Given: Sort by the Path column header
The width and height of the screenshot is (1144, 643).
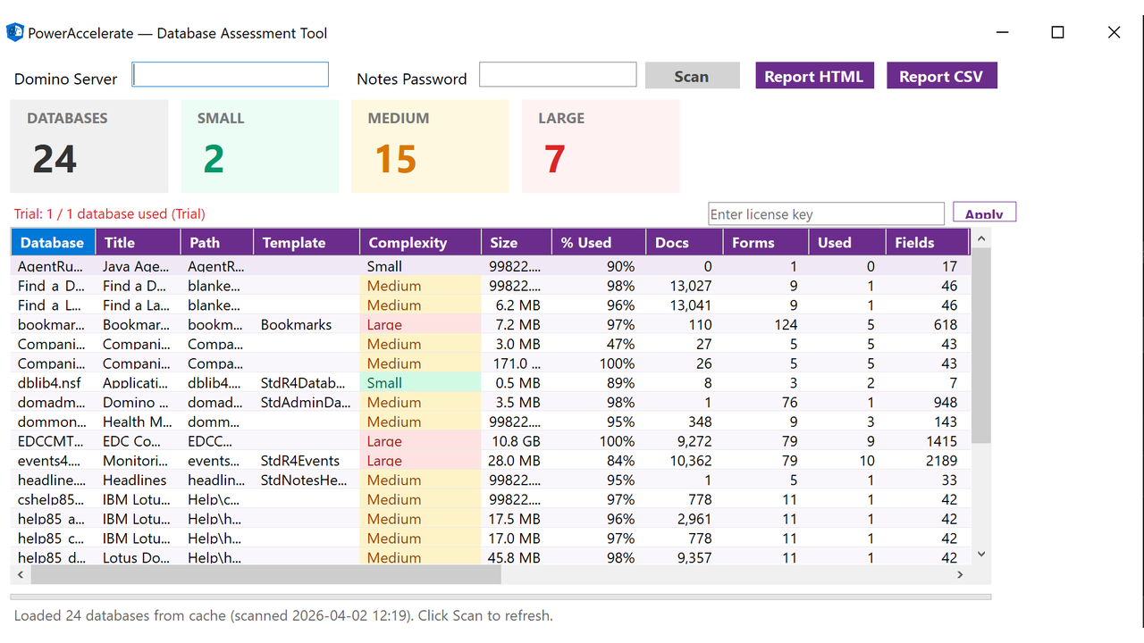Looking at the screenshot, I should 217,242.
